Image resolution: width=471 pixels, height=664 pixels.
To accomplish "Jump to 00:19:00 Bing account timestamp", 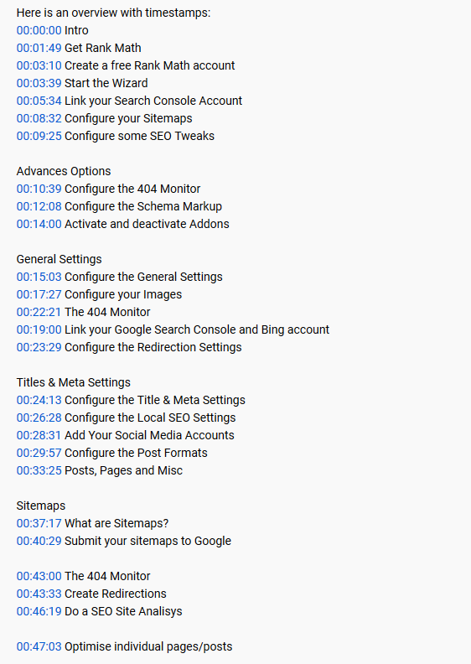I will pyautogui.click(x=39, y=329).
